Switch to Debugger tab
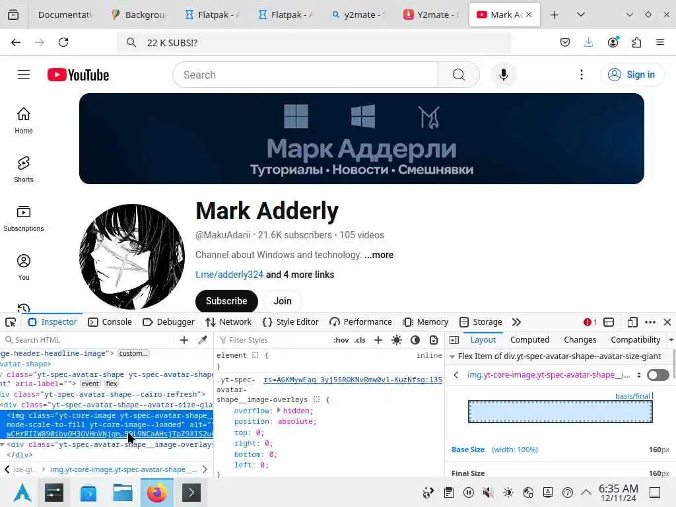676x507 pixels. (168, 322)
